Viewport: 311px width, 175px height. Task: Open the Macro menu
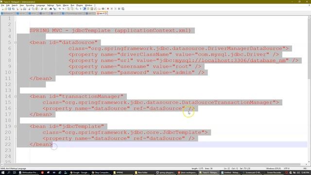pyautogui.click(x=66, y=5)
